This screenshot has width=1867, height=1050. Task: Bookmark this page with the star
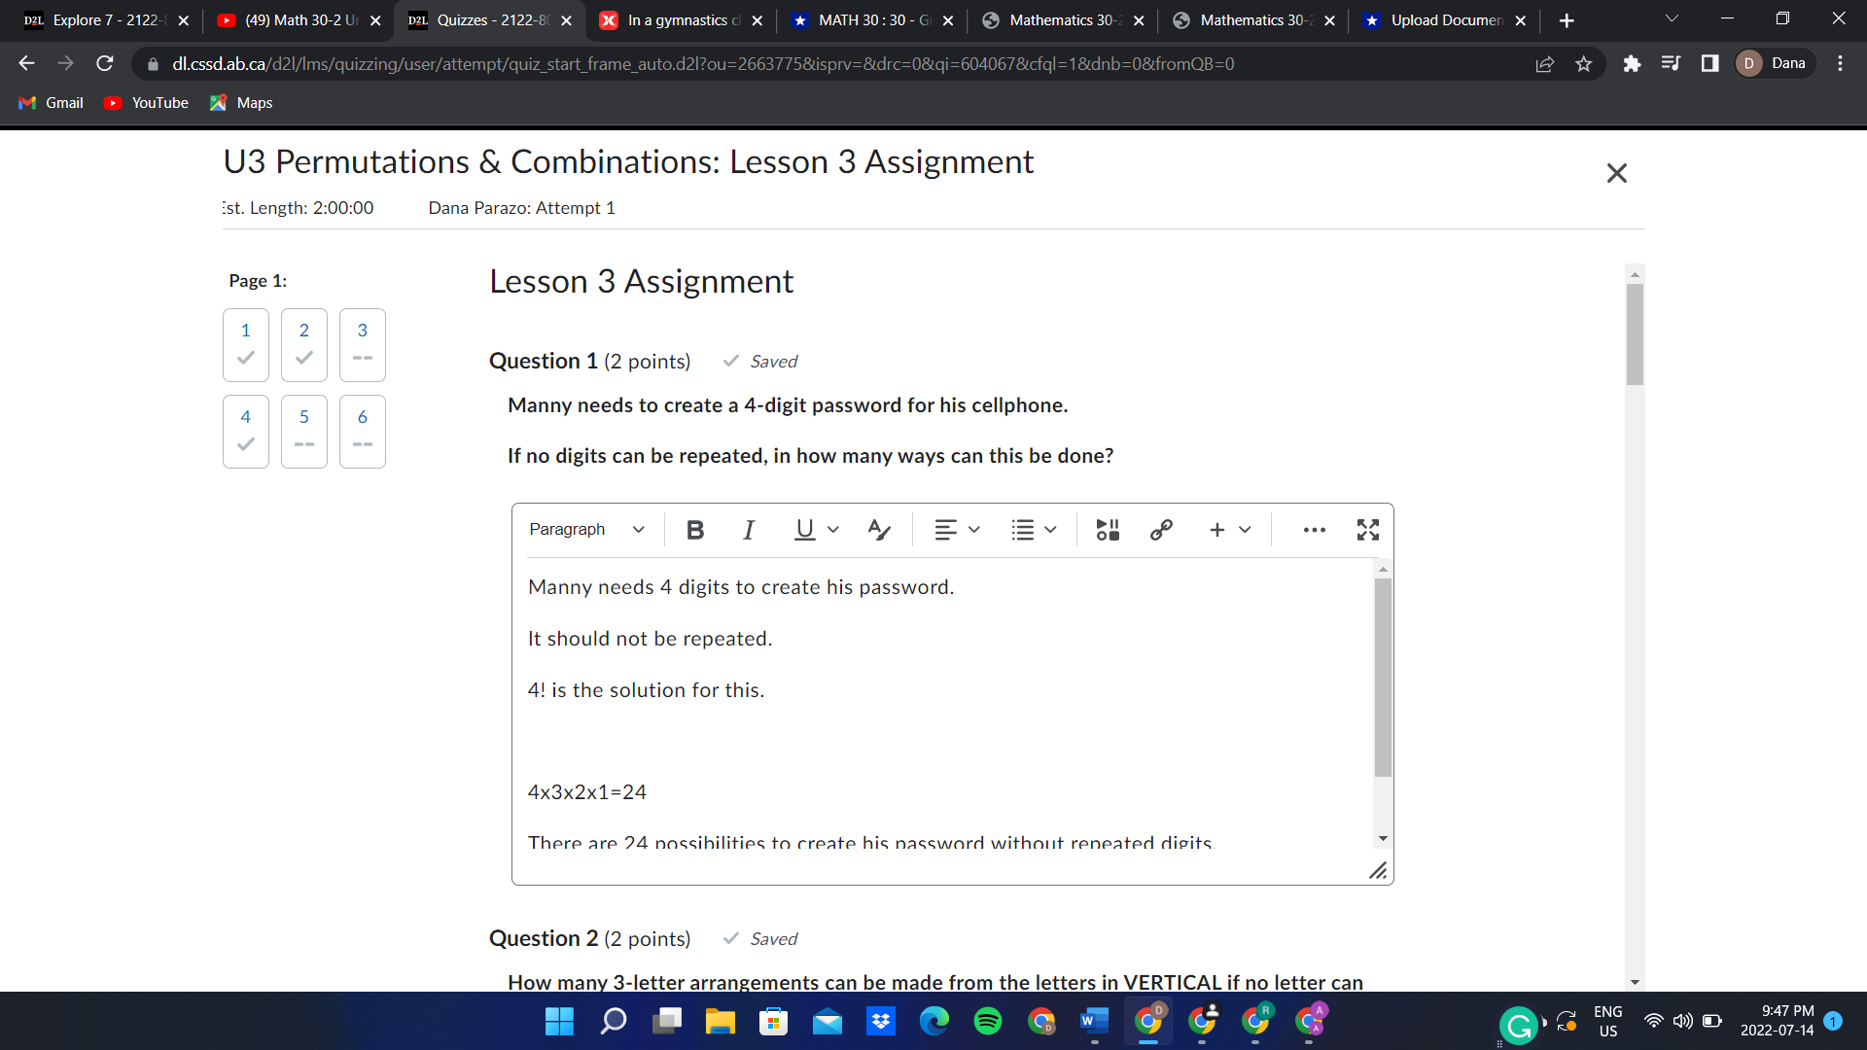click(1583, 63)
